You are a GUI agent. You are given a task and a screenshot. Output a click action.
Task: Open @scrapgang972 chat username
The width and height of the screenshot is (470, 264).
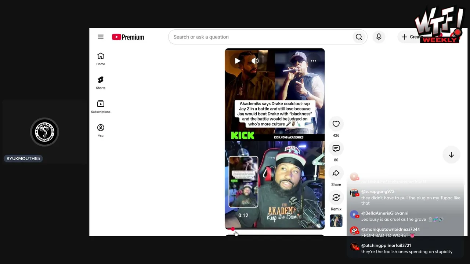377,191
